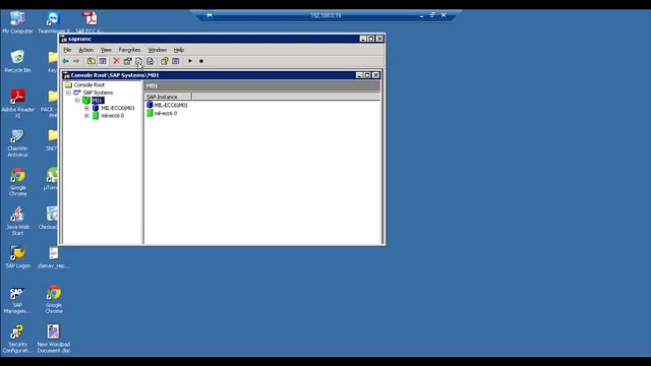651x366 pixels.
Task: Select the Java Web Start desktop icon
Action: (x=18, y=221)
